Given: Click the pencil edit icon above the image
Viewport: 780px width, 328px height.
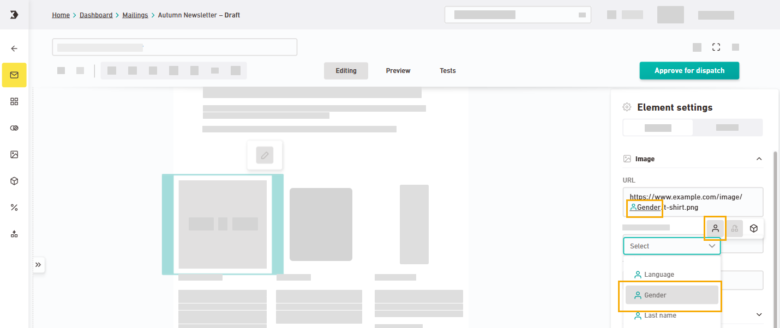Looking at the screenshot, I should [265, 155].
